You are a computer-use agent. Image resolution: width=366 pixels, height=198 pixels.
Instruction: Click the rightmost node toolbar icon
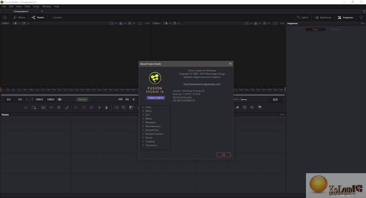pos(260,107)
